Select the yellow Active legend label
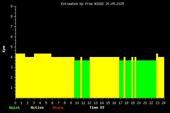The image size is (170, 113). coord(37,107)
